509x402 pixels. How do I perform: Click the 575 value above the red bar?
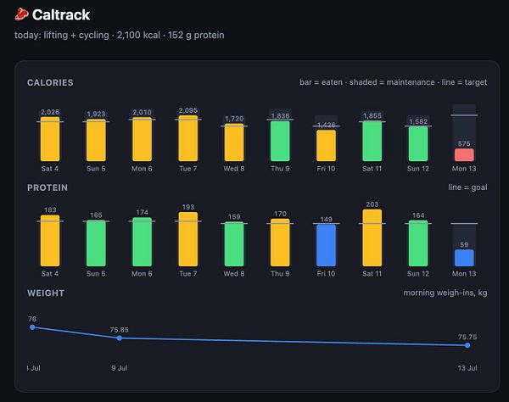point(464,143)
